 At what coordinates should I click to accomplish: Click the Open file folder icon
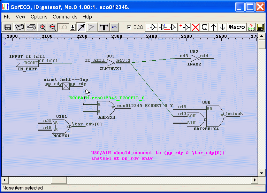click(20, 27)
